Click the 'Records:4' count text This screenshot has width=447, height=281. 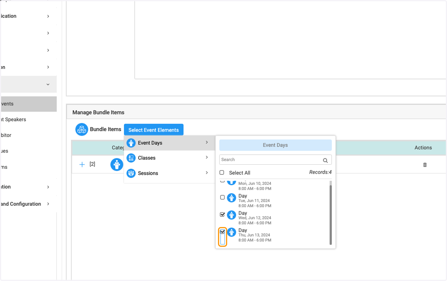coord(320,172)
